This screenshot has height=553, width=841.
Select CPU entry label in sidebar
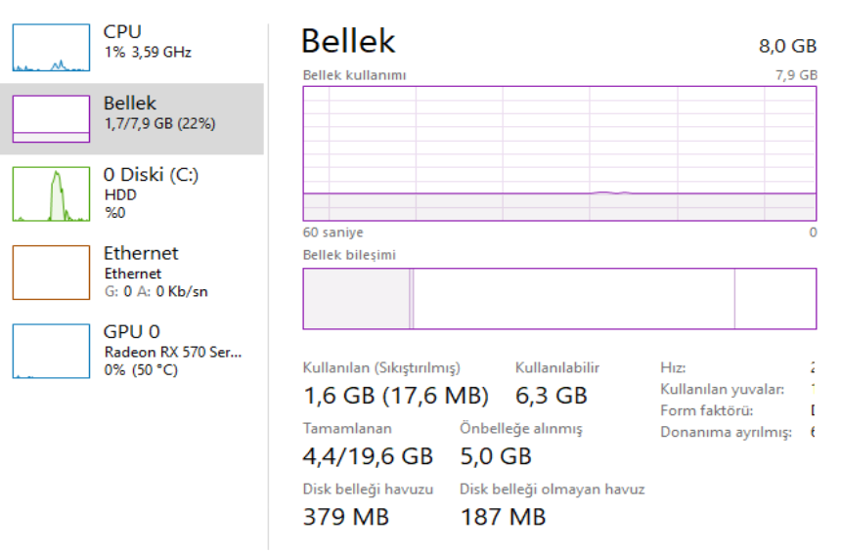(123, 32)
